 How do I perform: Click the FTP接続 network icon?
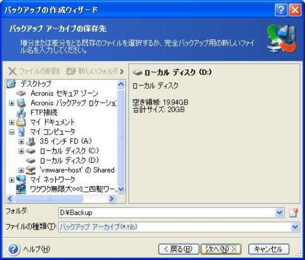click(21, 113)
